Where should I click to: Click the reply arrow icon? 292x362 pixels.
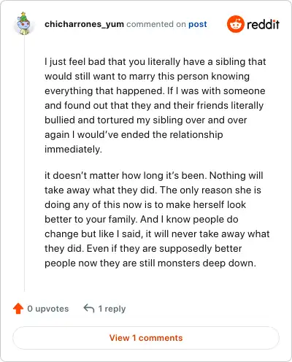[x=89, y=309]
